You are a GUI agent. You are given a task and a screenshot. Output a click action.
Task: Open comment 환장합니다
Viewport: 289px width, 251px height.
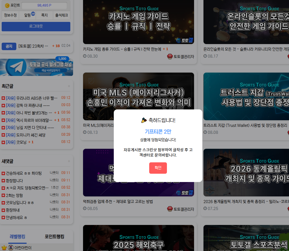click(x=14, y=181)
